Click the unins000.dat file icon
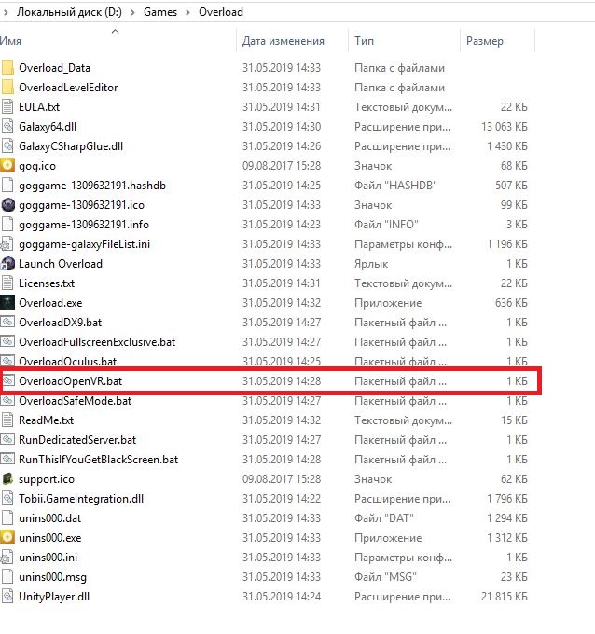595x634 pixels. coord(7,518)
